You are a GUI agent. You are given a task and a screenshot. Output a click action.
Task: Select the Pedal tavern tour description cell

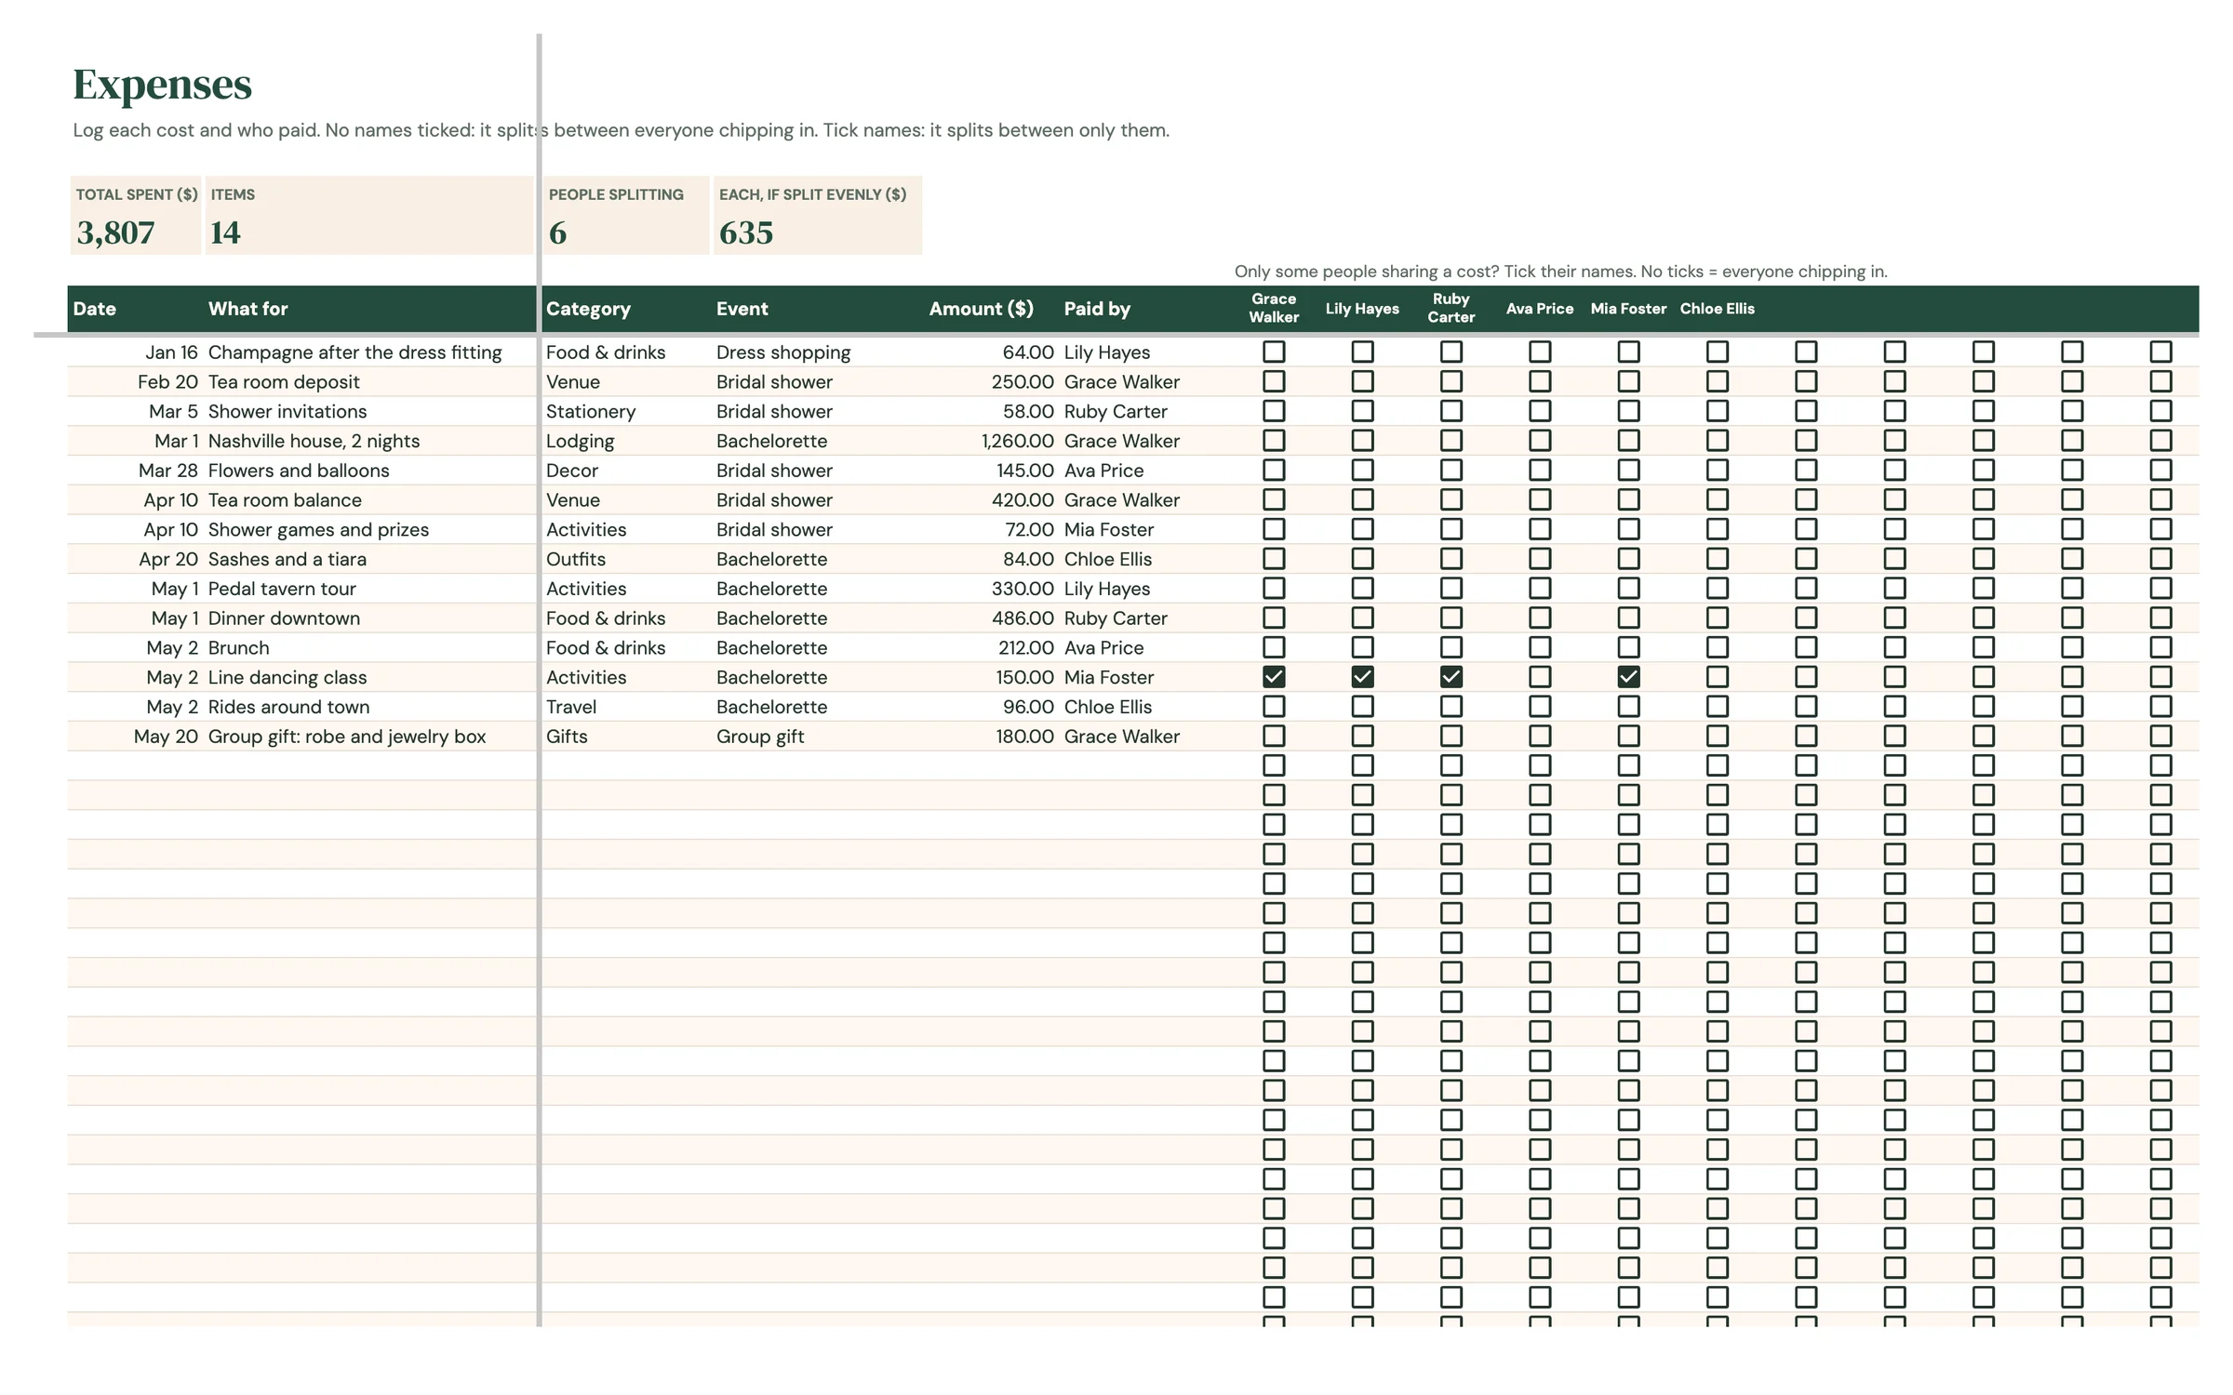click(x=370, y=589)
